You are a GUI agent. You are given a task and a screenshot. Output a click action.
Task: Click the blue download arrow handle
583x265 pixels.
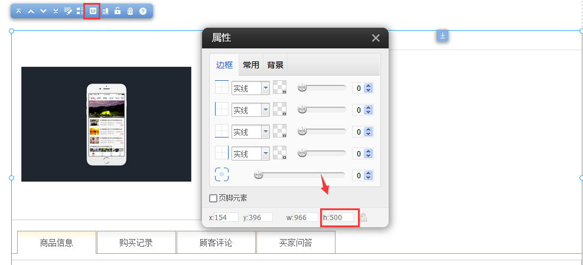(442, 36)
